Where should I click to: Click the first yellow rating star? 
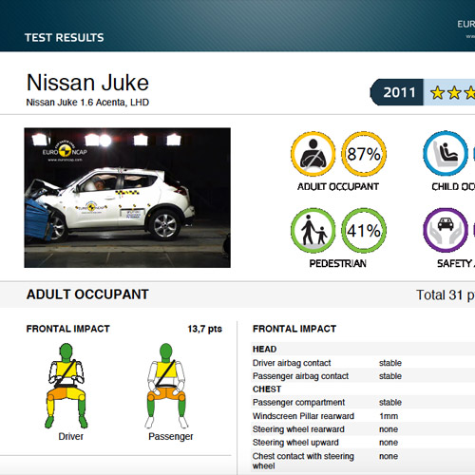pyautogui.click(x=438, y=93)
